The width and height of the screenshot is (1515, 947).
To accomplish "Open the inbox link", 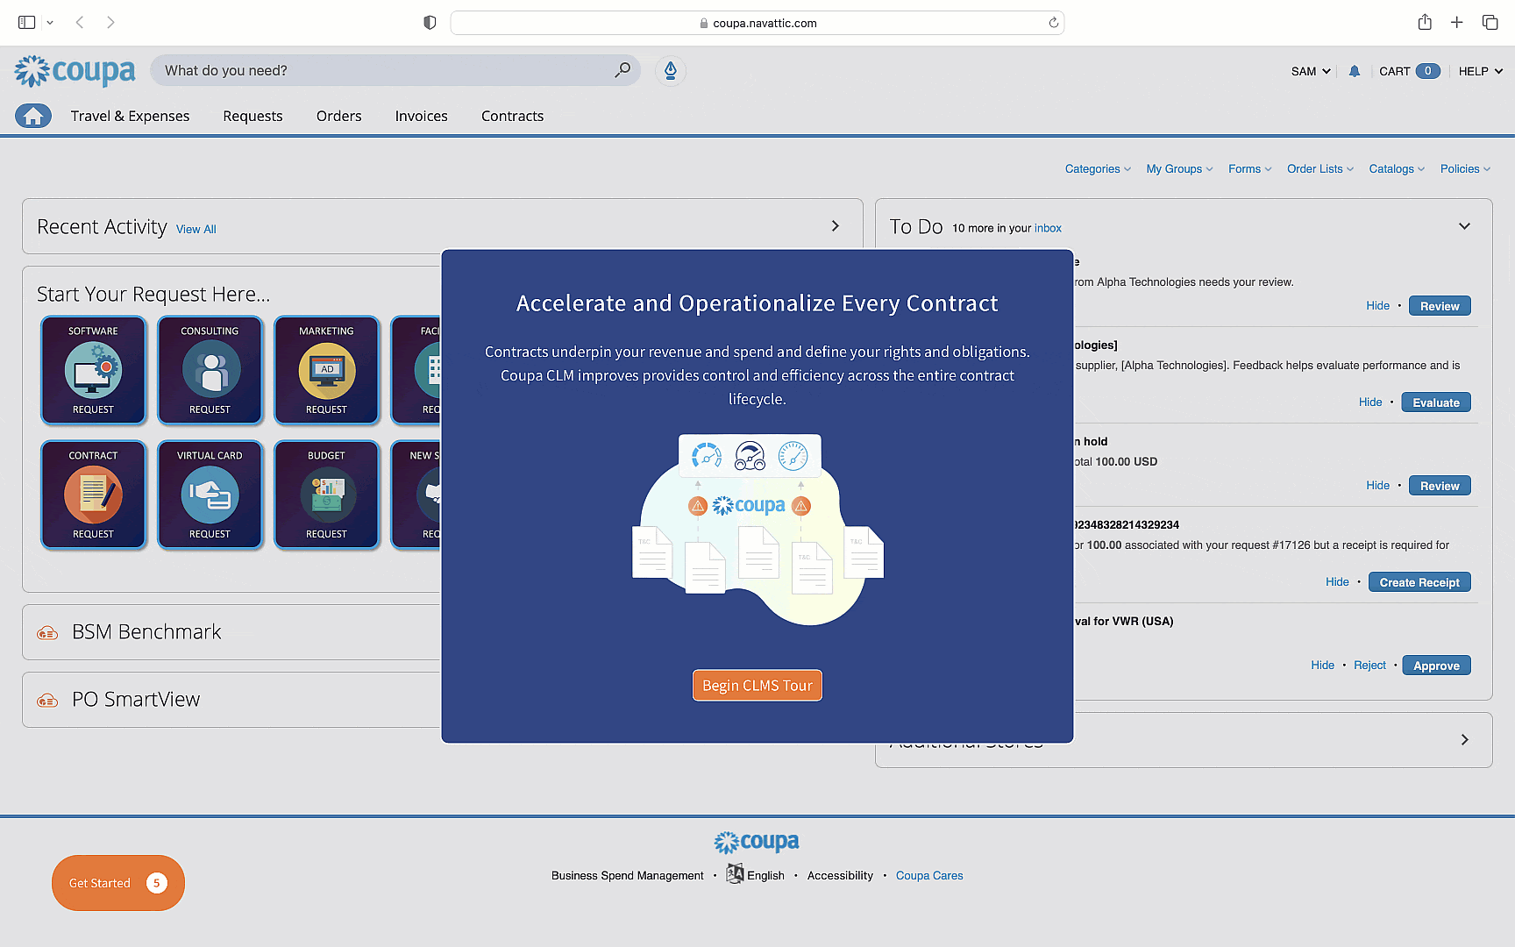I will (1048, 228).
